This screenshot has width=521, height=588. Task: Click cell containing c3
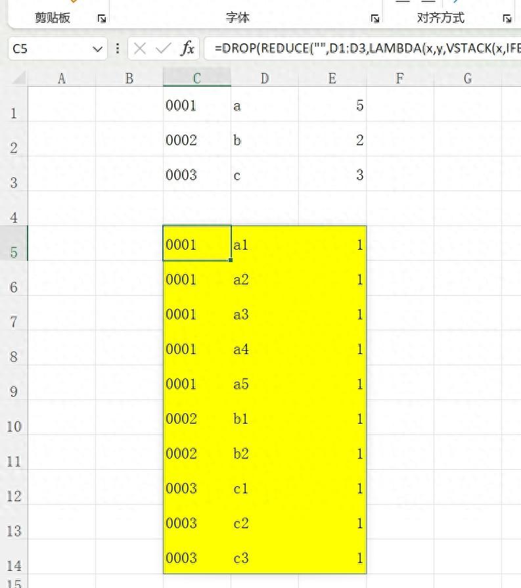pos(265,556)
